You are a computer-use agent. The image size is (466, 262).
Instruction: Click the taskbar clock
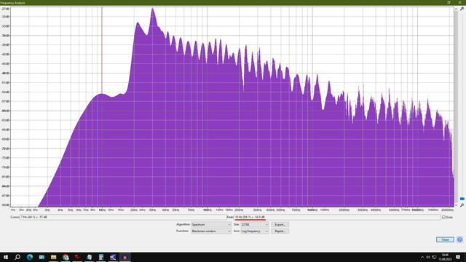pyautogui.click(x=445, y=257)
